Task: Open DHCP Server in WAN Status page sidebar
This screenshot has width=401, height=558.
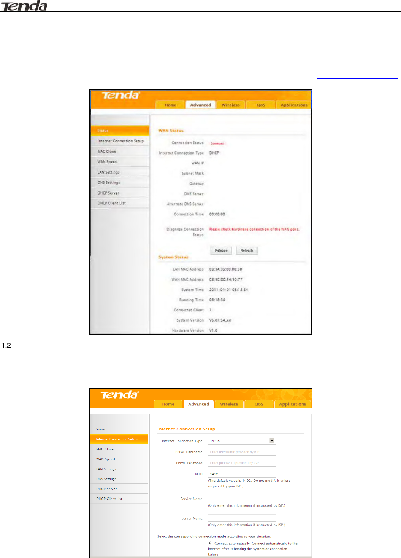Action: (x=120, y=193)
